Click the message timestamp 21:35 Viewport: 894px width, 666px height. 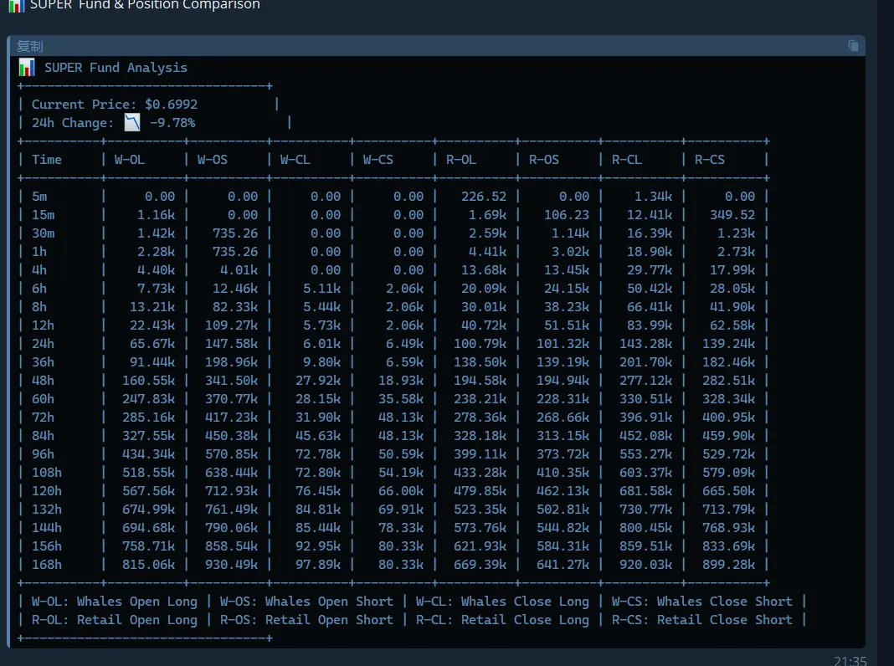(850, 660)
